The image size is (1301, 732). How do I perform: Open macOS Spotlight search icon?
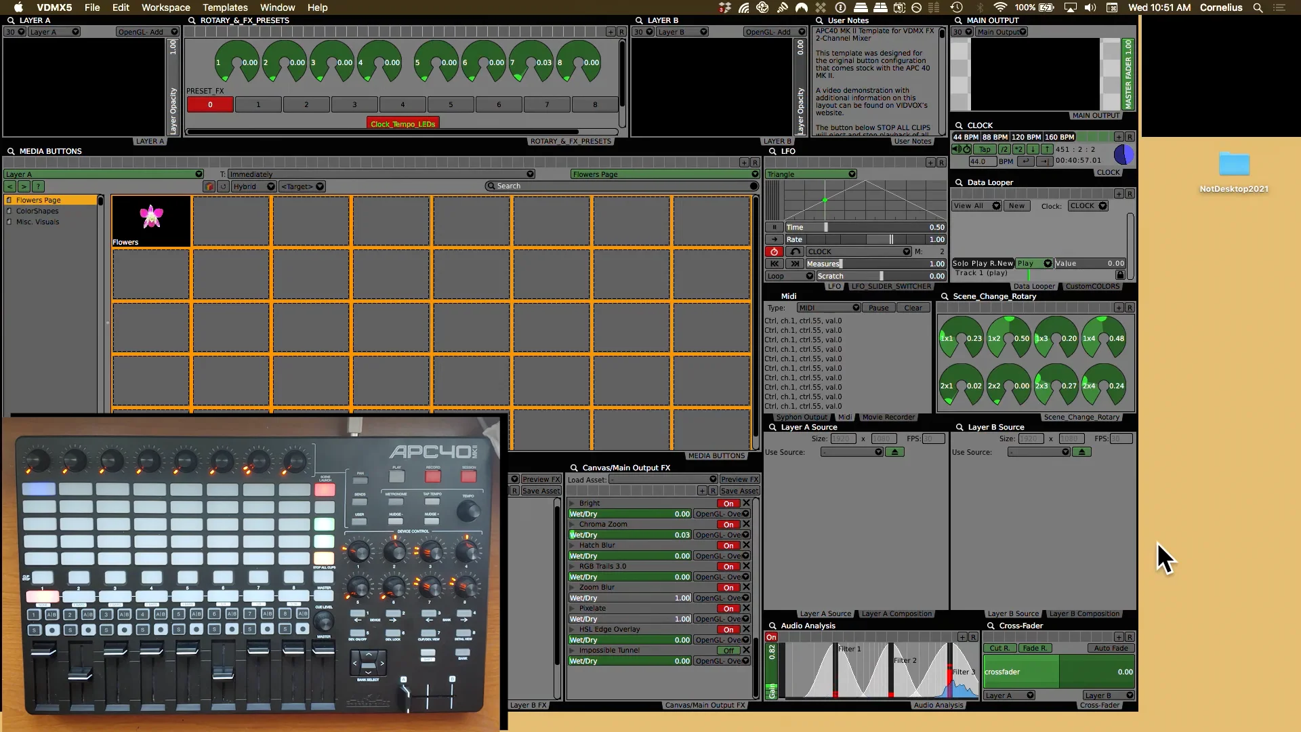1258,7
